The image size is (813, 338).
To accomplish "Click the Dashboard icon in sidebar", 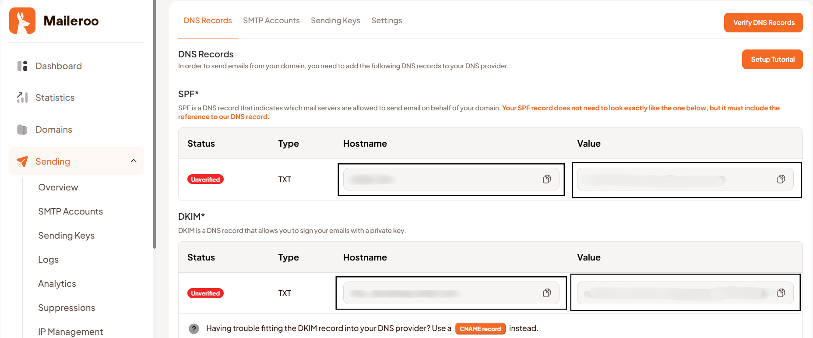I will 22,66.
